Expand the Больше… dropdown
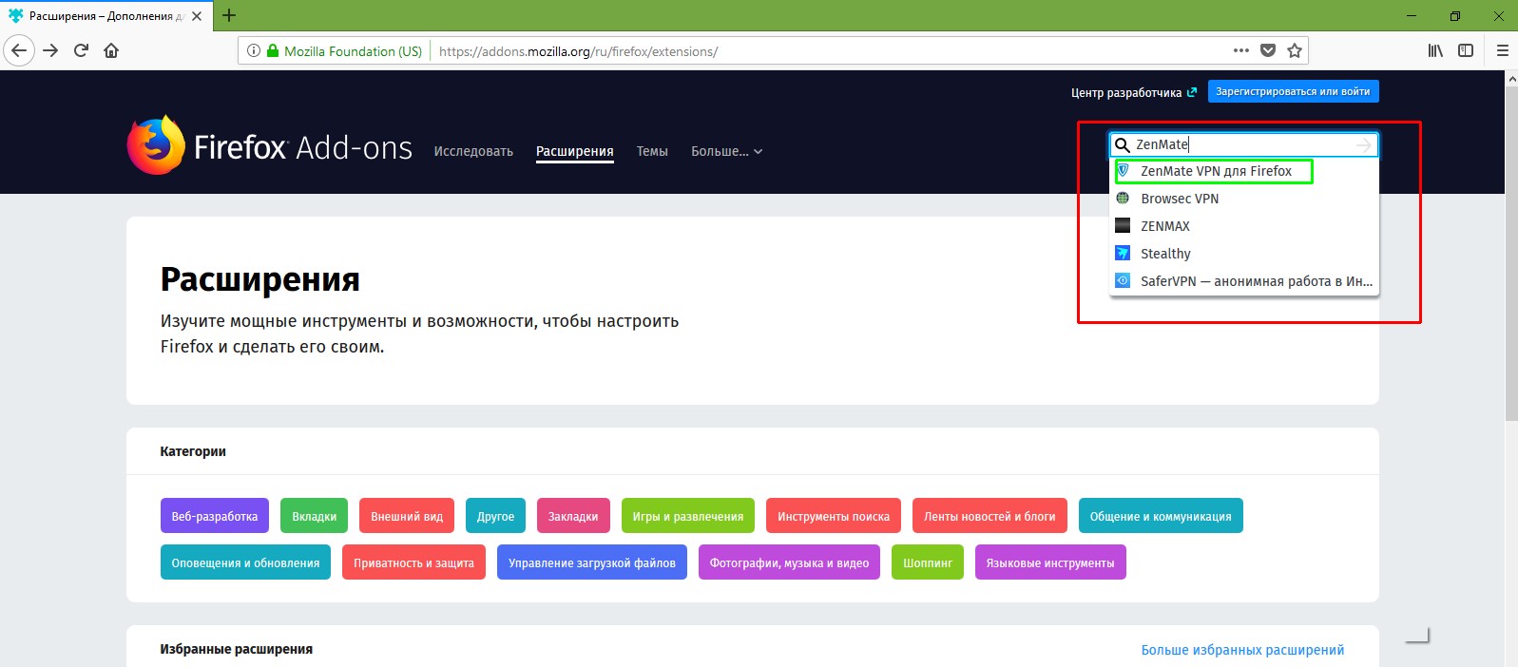The image size is (1518, 667). (726, 151)
